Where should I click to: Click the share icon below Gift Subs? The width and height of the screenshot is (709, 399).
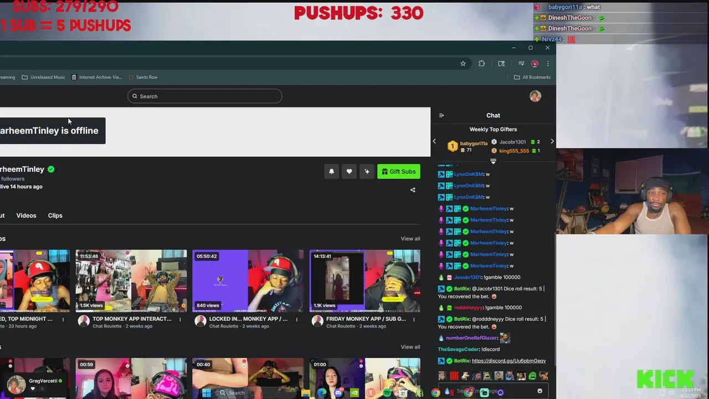coord(413,190)
